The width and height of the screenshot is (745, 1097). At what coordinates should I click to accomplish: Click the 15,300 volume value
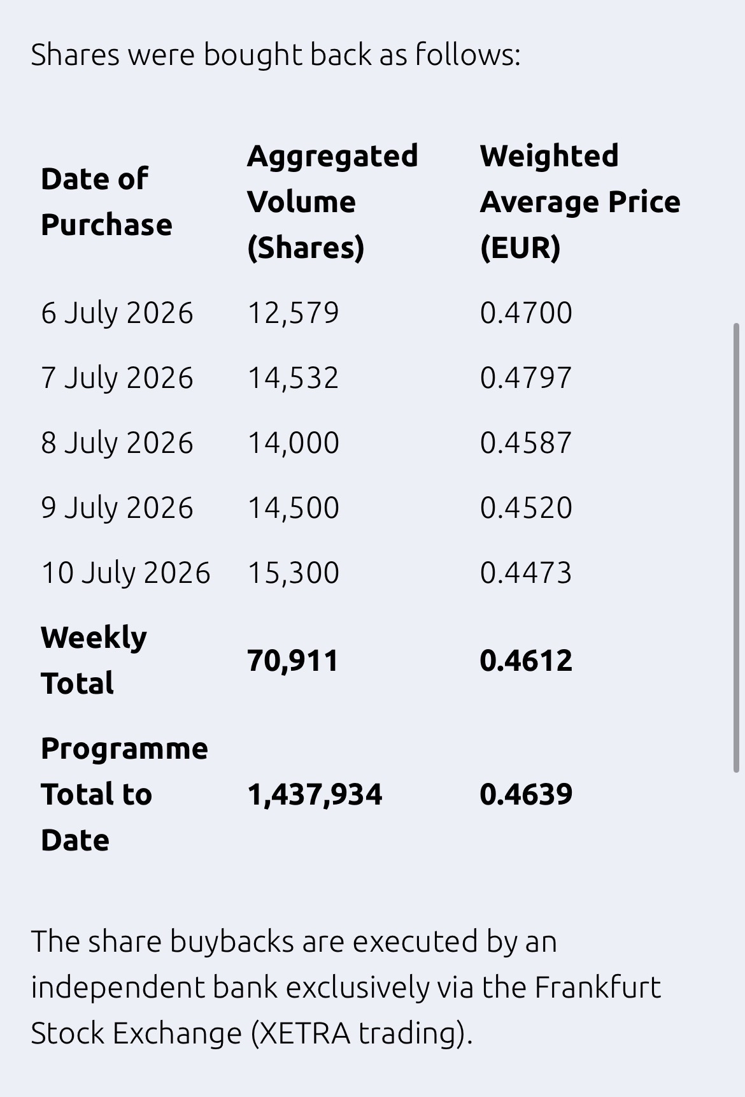[293, 573]
